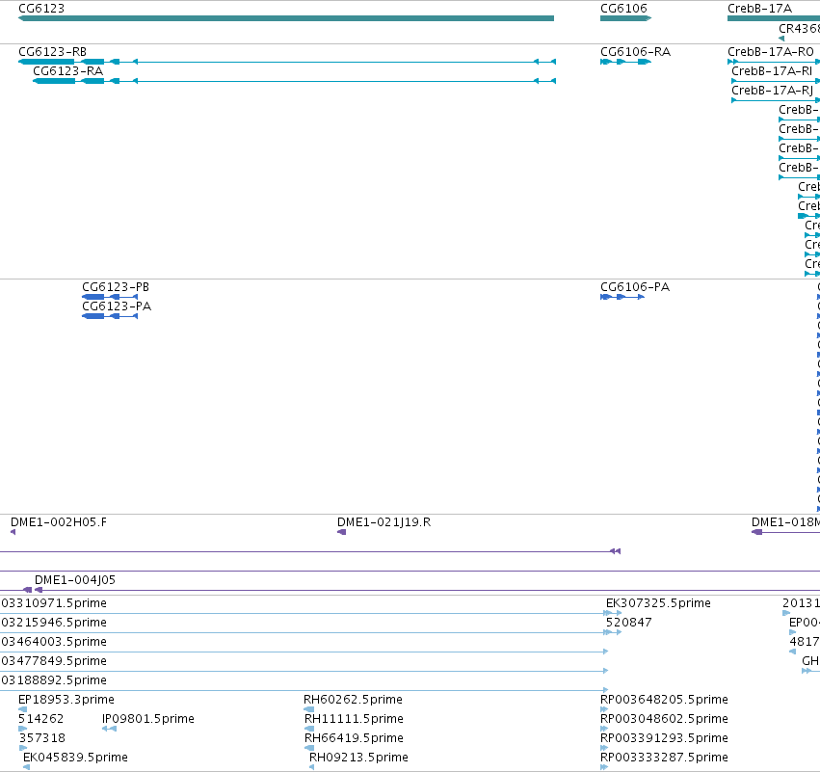820x772 pixels.
Task: Click 03188892.5prime EST label
Action: [54, 680]
